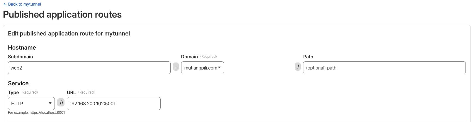The image size is (474, 122).
Task: Open the Domain dropdown showing mutiangpili.com
Action: pyautogui.click(x=202, y=68)
